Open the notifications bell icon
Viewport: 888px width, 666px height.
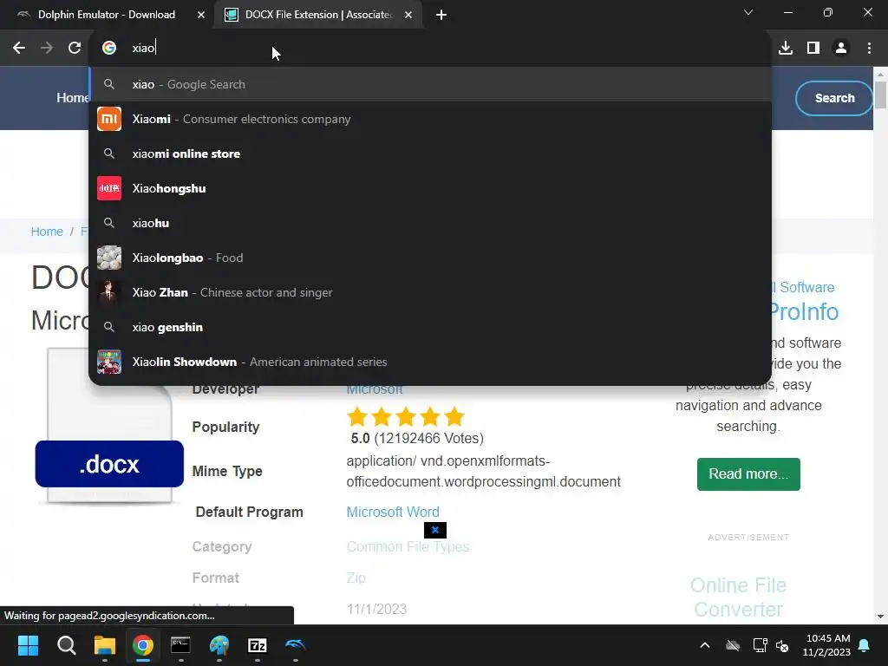[x=865, y=645]
